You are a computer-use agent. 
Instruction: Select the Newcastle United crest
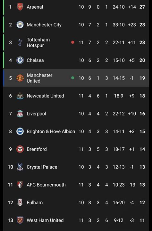click(x=20, y=96)
